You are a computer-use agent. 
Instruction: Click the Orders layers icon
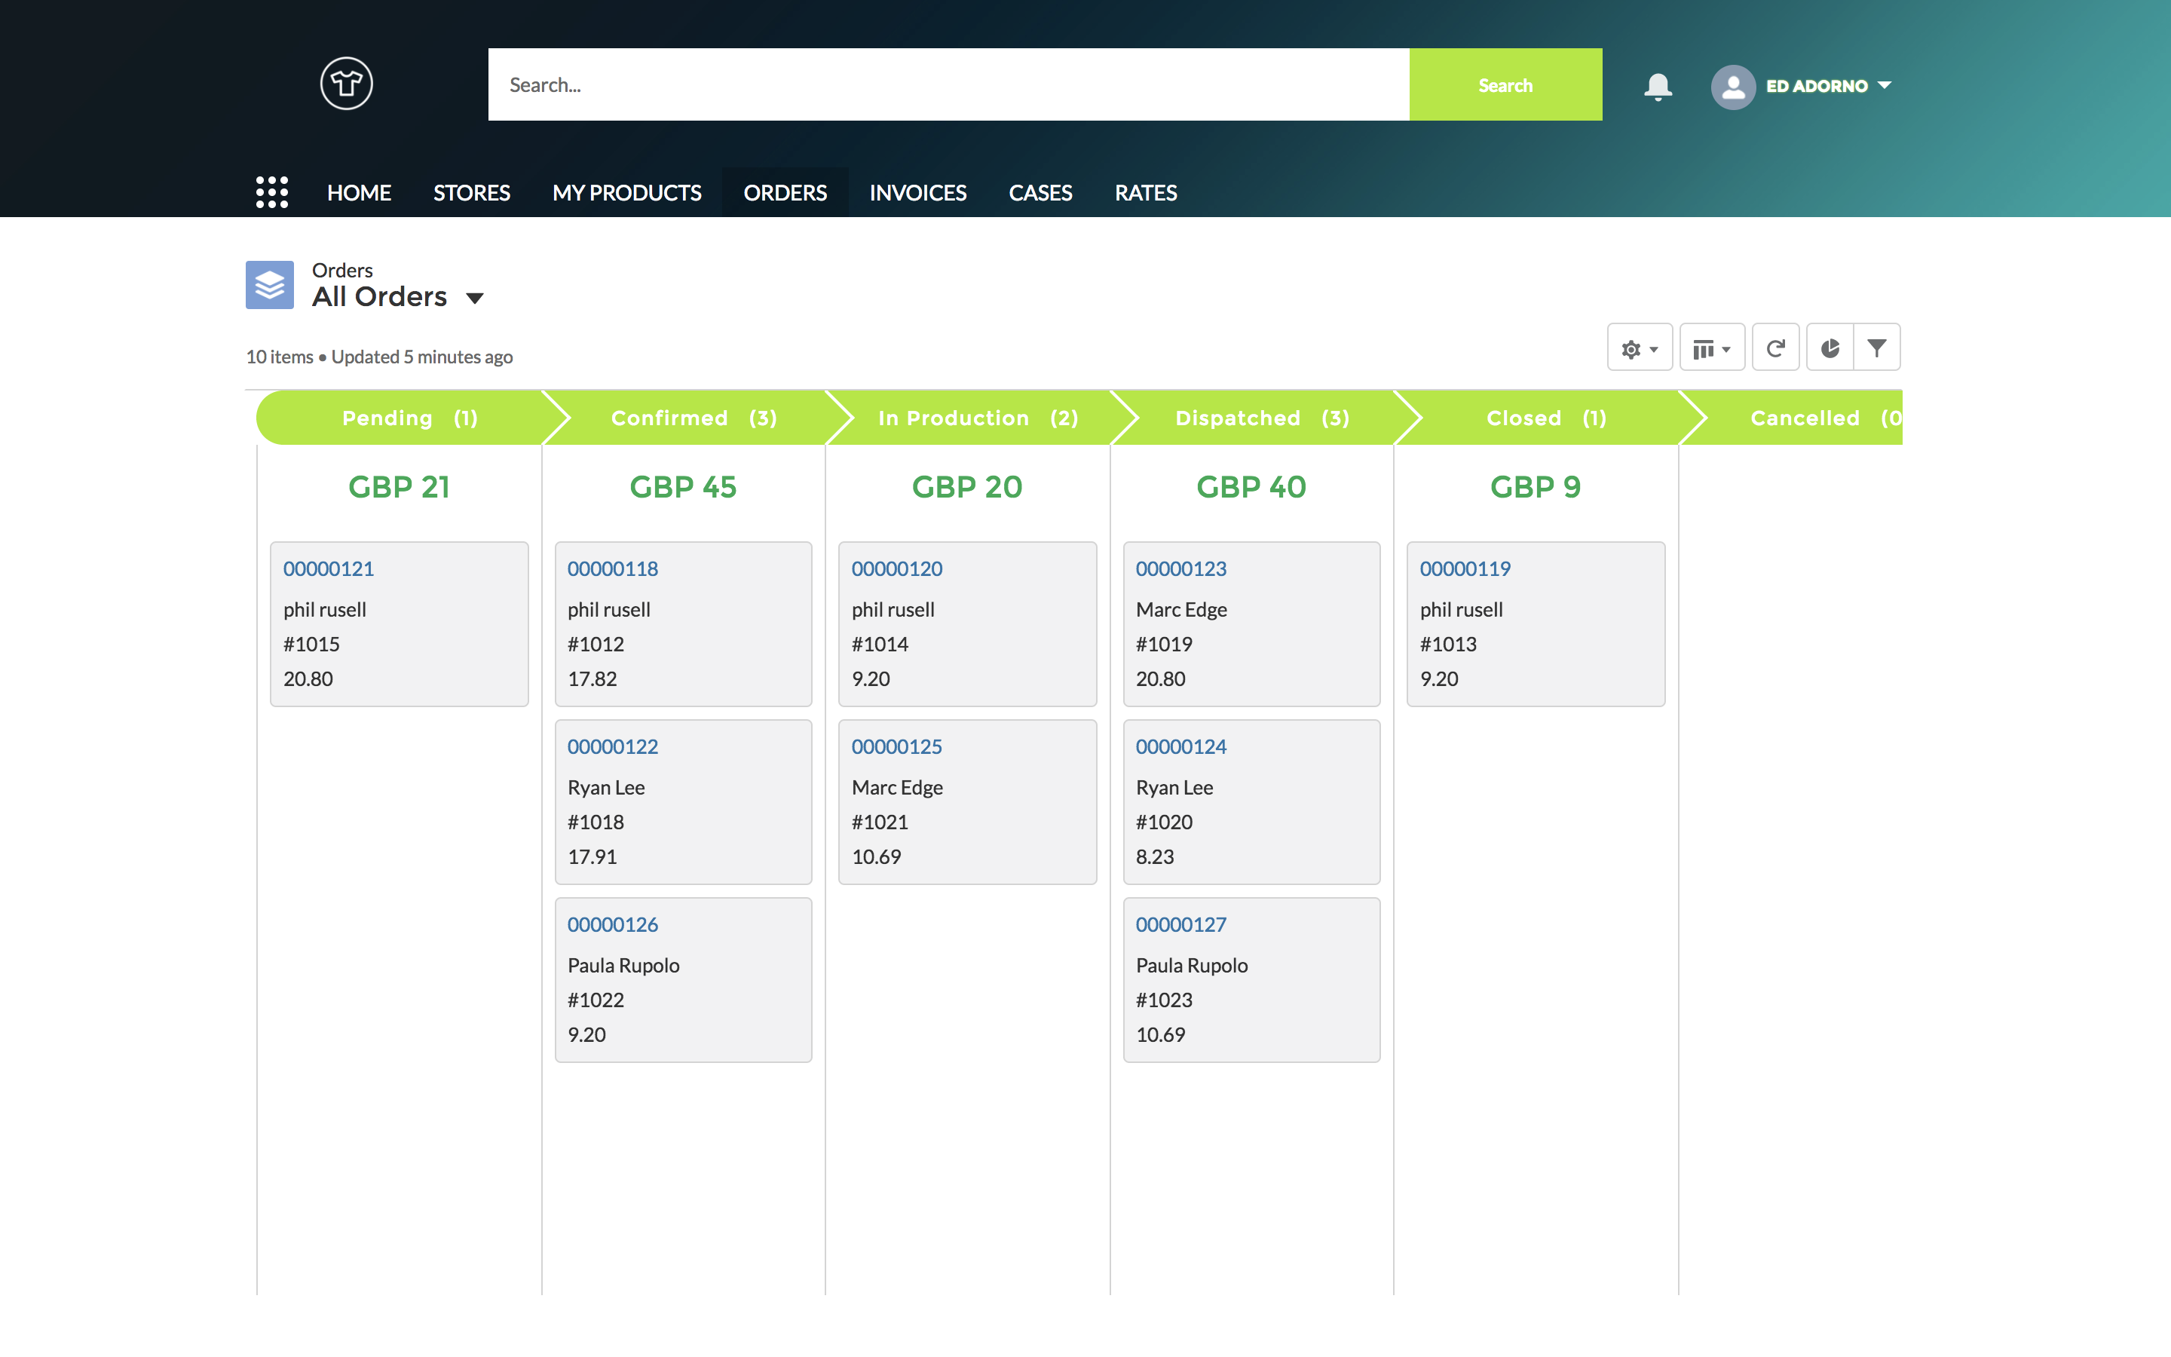click(x=269, y=286)
